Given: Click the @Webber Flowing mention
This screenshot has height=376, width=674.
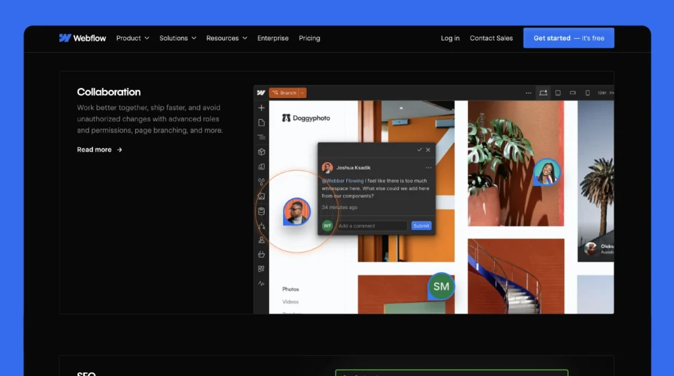Looking at the screenshot, I should 342,181.
